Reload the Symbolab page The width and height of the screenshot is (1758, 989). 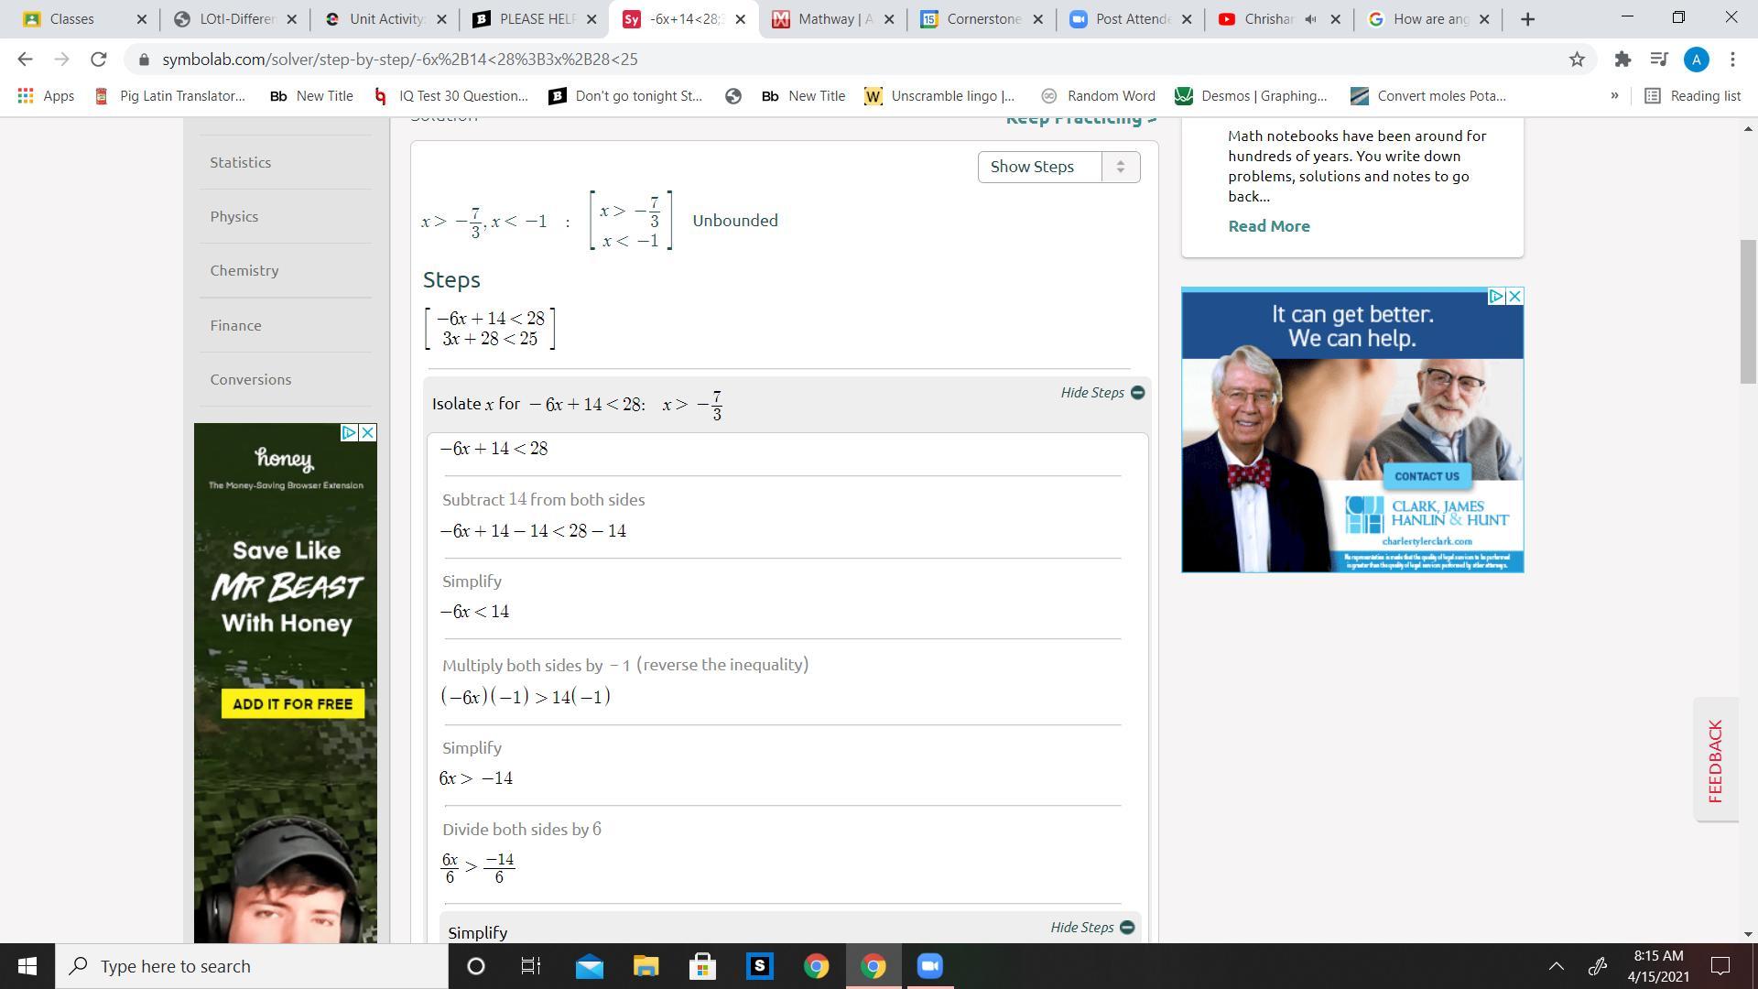point(98,60)
